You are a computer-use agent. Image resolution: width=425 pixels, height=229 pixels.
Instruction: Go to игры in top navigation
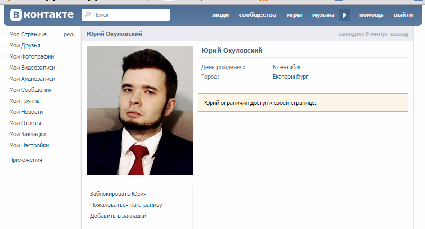[x=294, y=15]
